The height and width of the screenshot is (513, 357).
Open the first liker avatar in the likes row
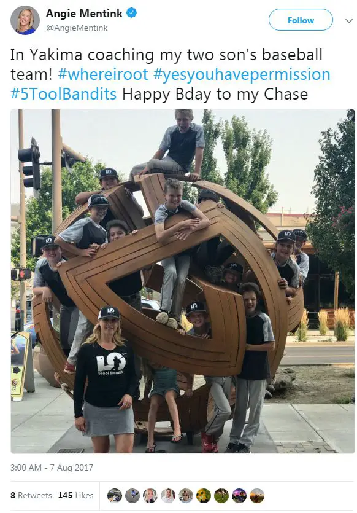pos(115,496)
